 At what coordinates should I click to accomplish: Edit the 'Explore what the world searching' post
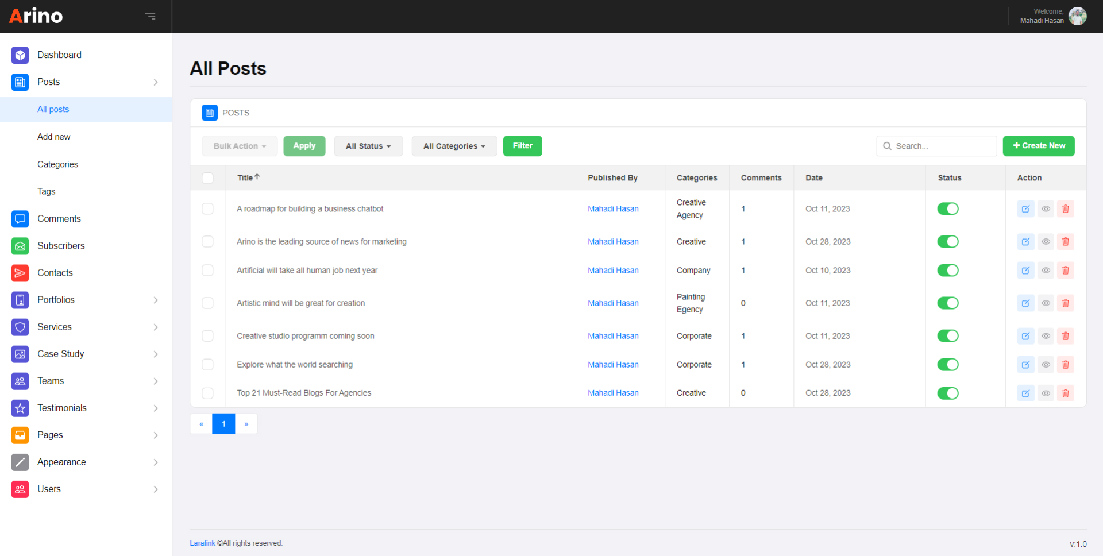click(1025, 365)
